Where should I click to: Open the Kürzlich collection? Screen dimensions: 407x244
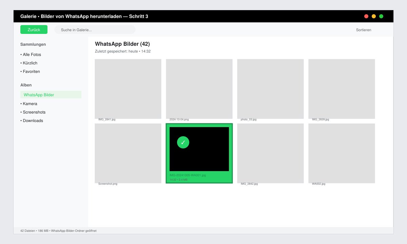pyautogui.click(x=29, y=63)
